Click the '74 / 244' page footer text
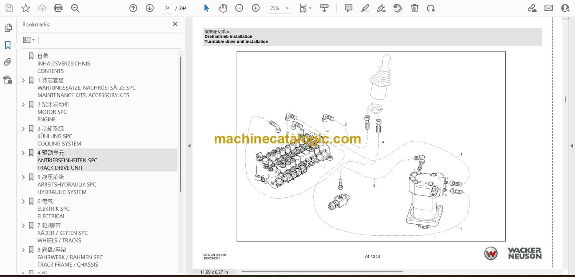This screenshot has height=277, width=575. coord(372,256)
